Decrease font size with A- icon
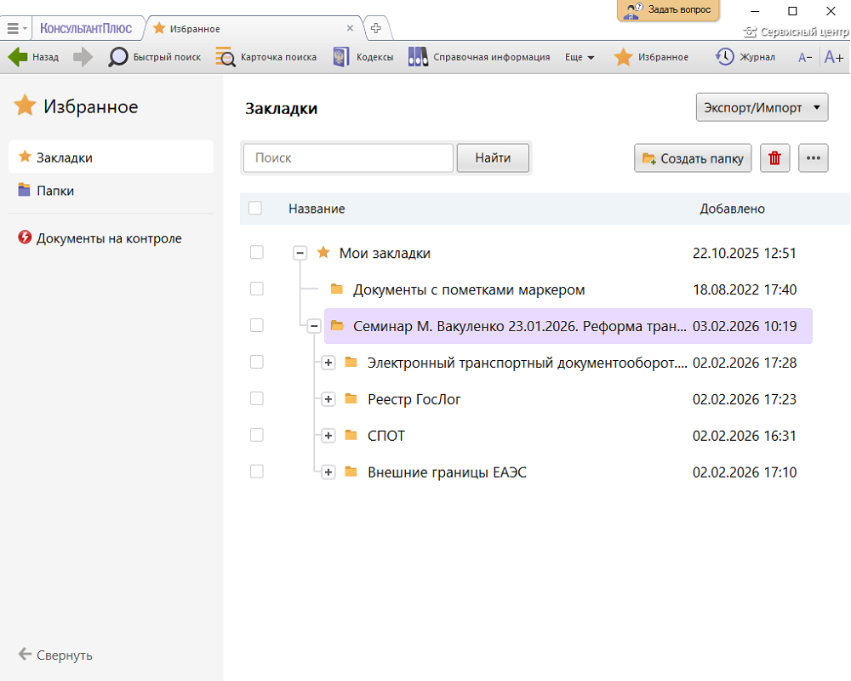The height and width of the screenshot is (681, 851). (804, 57)
